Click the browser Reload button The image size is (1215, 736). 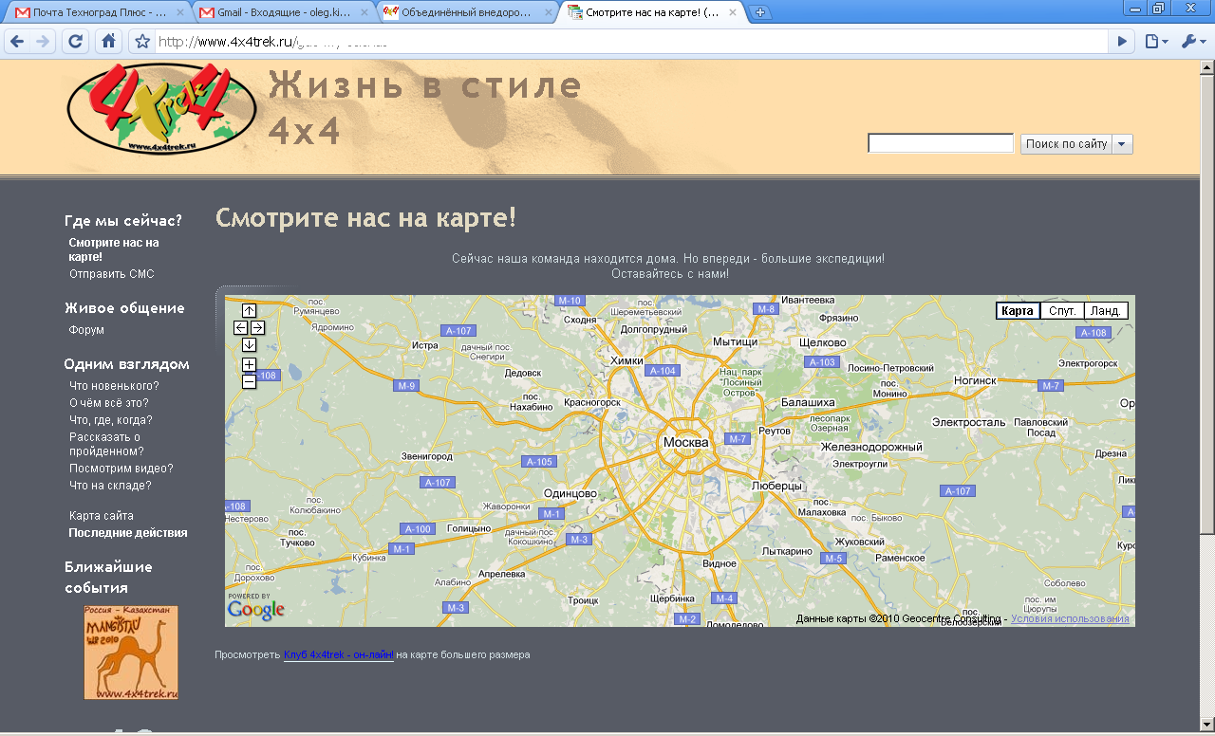[x=76, y=42]
